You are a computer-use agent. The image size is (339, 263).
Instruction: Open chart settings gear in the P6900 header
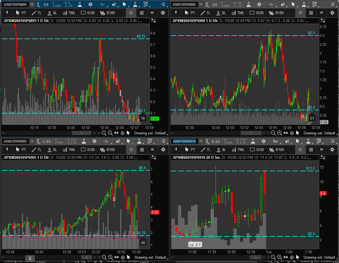tap(259, 5)
